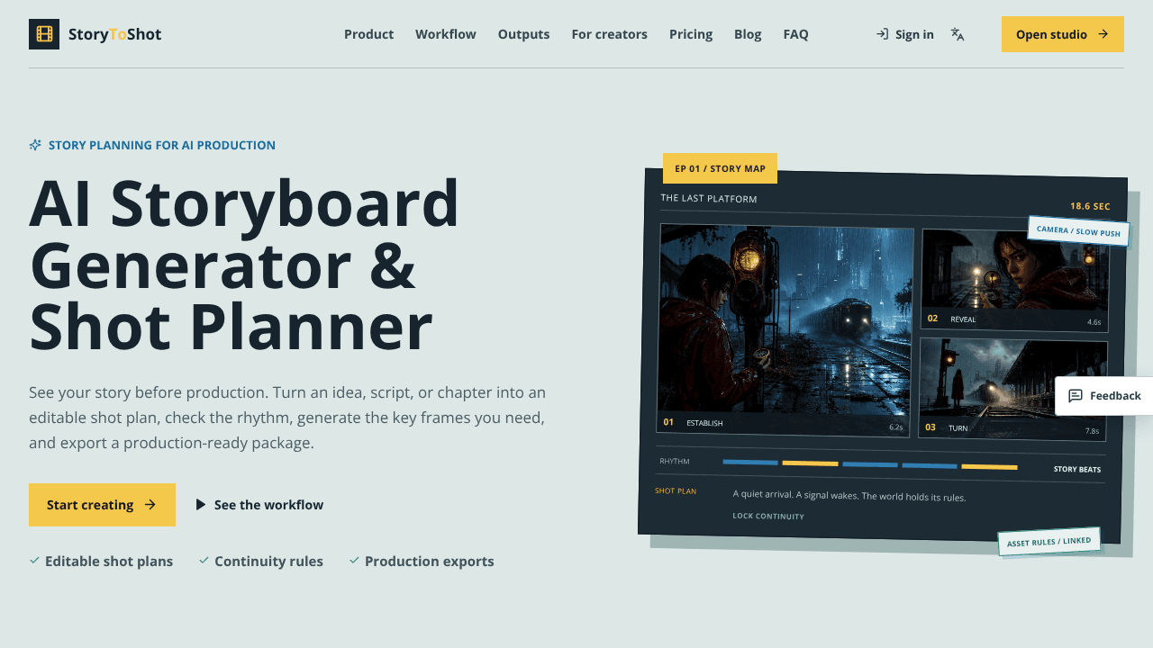The image size is (1153, 648).
Task: Click the AI Storyboard Generator heading
Action: tap(244, 265)
